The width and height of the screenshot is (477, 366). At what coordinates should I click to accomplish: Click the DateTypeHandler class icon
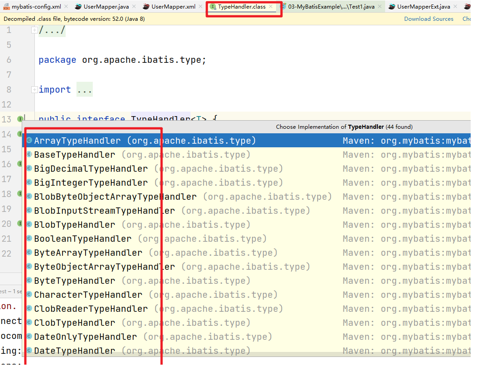coord(29,350)
